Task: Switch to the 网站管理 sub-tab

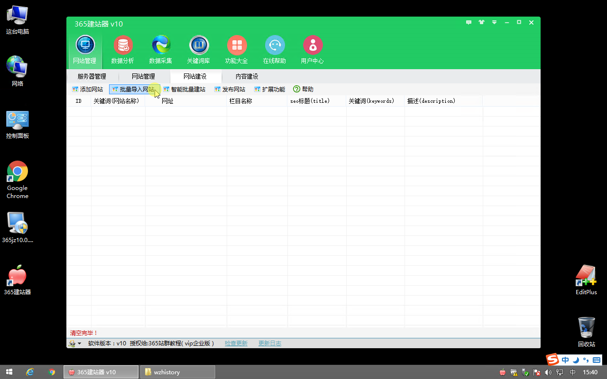Action: point(144,76)
